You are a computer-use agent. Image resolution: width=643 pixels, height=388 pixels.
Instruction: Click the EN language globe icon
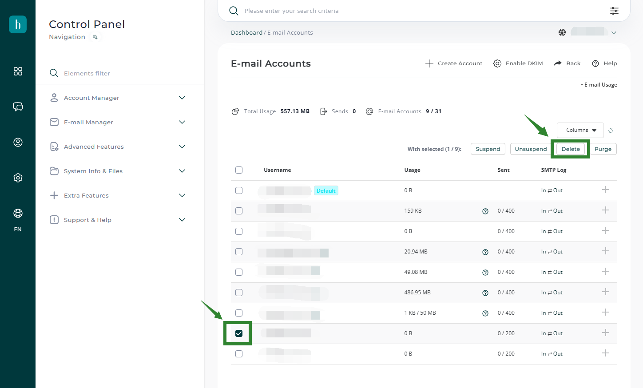click(x=18, y=214)
